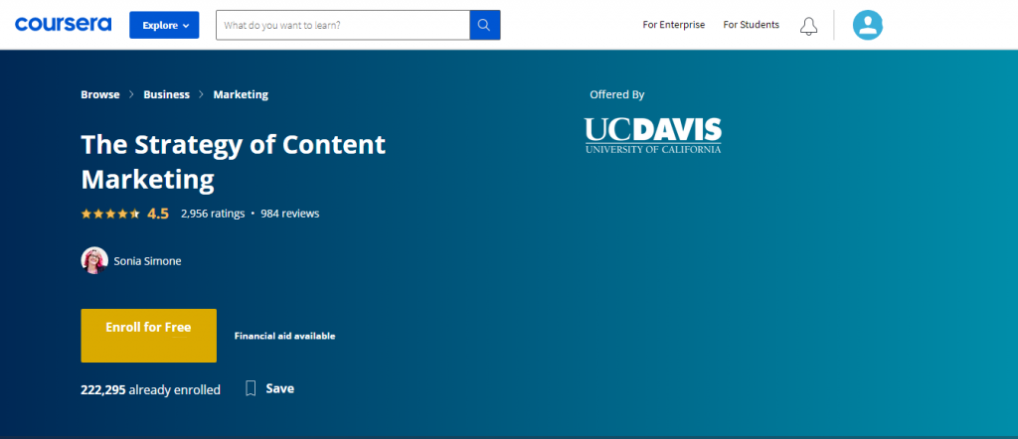Open the For Students link
Screen dimensions: 1018x439
pos(752,25)
